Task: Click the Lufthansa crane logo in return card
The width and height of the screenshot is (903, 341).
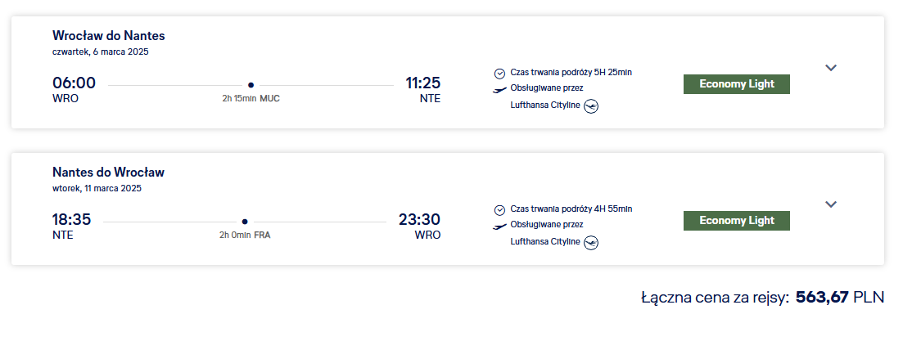Action: (591, 243)
